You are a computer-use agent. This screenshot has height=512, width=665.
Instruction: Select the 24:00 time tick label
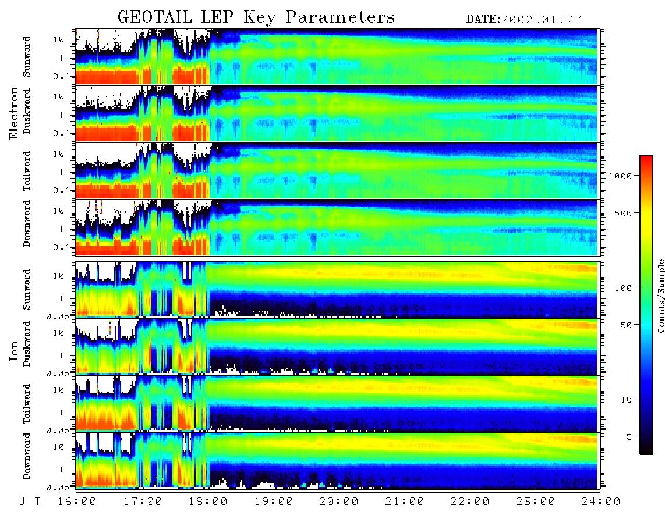pyautogui.click(x=601, y=502)
